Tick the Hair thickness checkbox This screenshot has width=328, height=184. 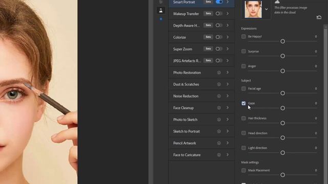pyautogui.click(x=243, y=118)
